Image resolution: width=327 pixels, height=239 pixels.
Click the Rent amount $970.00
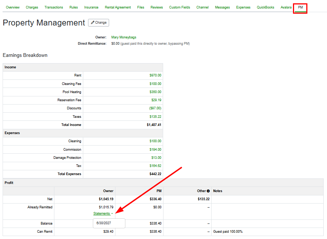click(x=155, y=75)
